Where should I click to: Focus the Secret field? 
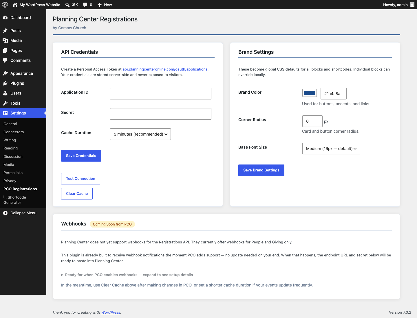[x=161, y=114]
